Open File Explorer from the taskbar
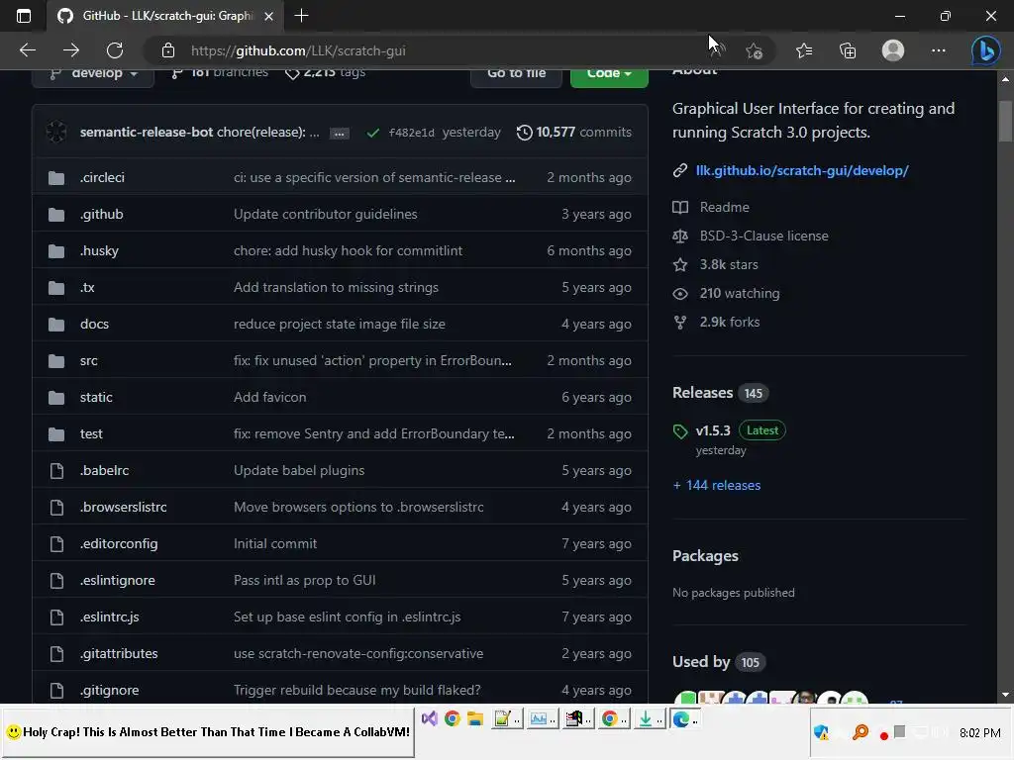 [x=475, y=718]
